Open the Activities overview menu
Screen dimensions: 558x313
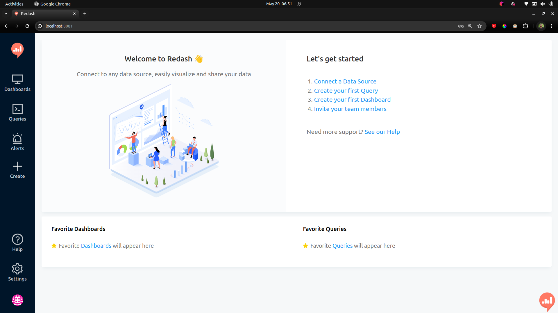[14, 4]
